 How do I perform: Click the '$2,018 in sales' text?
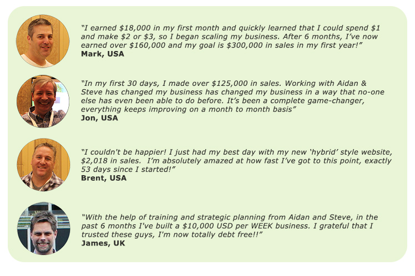click(x=110, y=161)
